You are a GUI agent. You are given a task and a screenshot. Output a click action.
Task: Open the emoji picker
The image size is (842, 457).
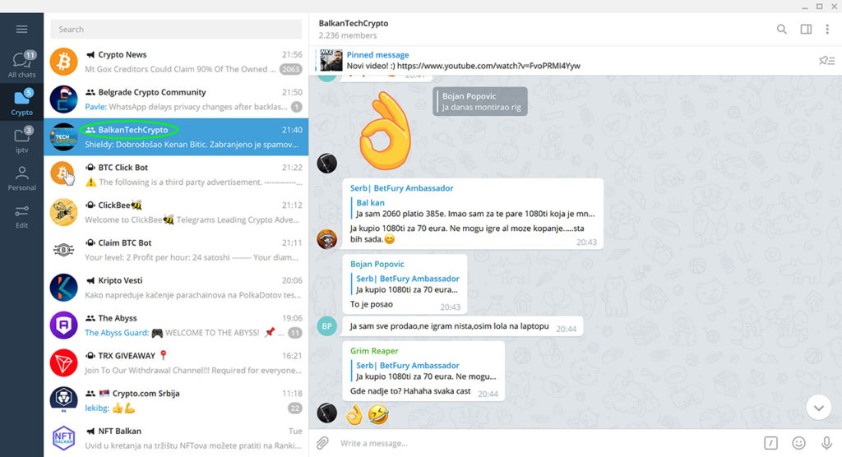pyautogui.click(x=798, y=443)
